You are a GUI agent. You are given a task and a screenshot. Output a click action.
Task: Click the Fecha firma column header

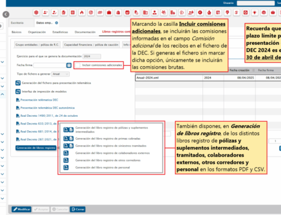click(x=266, y=70)
